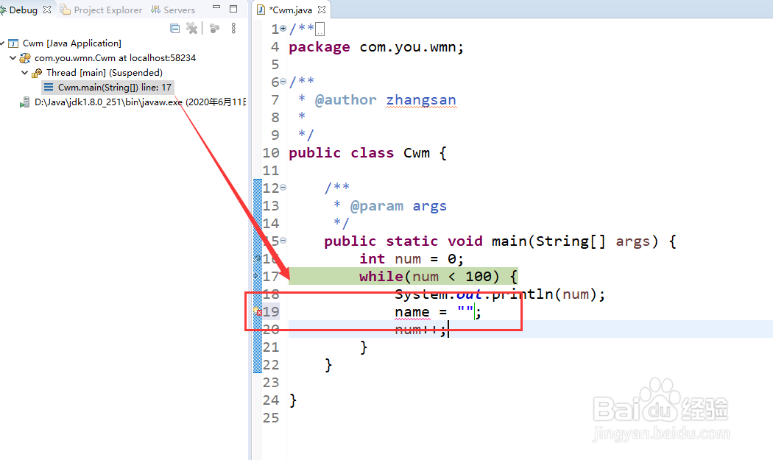
Task: Click line number 19 in the gutter
Action: tap(271, 311)
